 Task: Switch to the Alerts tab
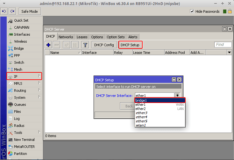pos(133,37)
